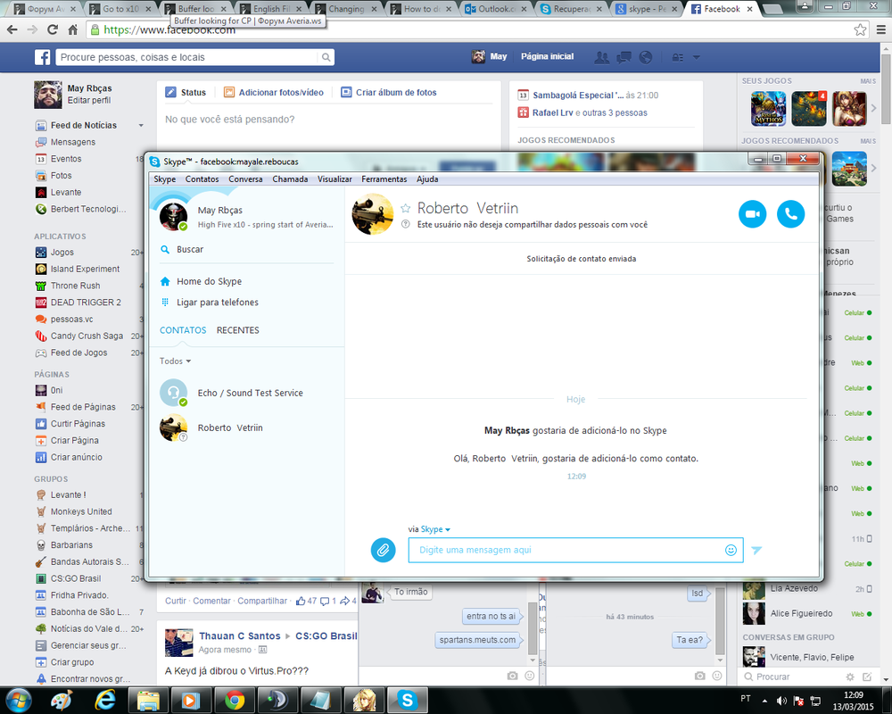Click the send message arrow icon
Image resolution: width=892 pixels, height=714 pixels.
[756, 550]
